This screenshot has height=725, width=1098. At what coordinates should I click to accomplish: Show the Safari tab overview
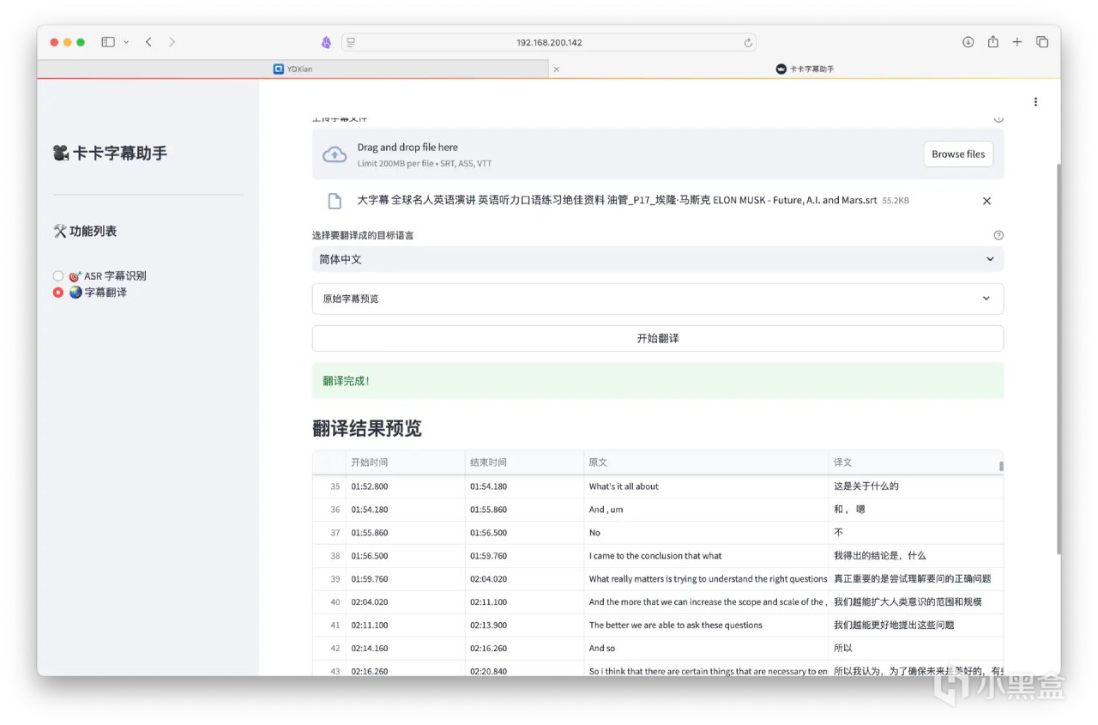(x=1042, y=42)
